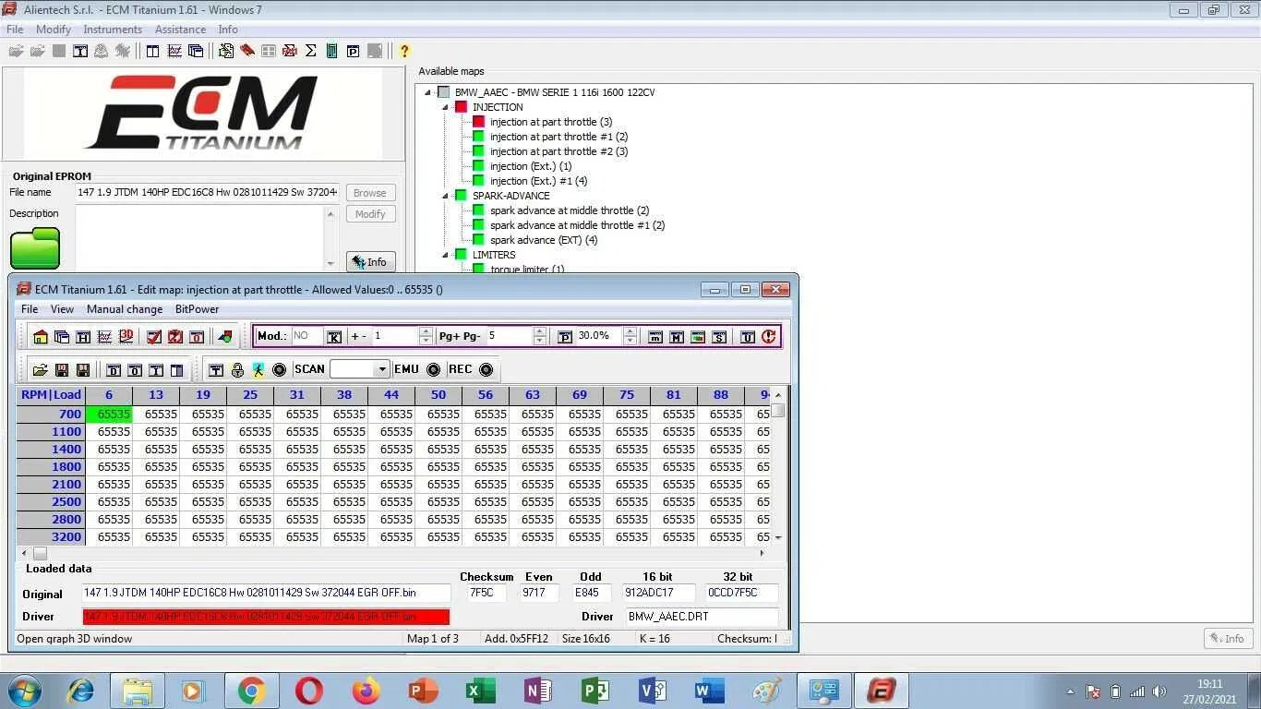This screenshot has height=709, width=1261.
Task: Increase the Pg+ Pg- value with stepper
Action: click(539, 330)
